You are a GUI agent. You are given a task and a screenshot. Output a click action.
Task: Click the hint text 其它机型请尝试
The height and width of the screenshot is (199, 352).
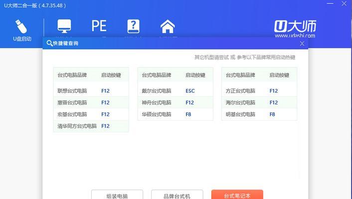click(x=211, y=57)
